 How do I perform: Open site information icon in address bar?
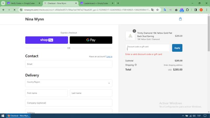(21, 10)
